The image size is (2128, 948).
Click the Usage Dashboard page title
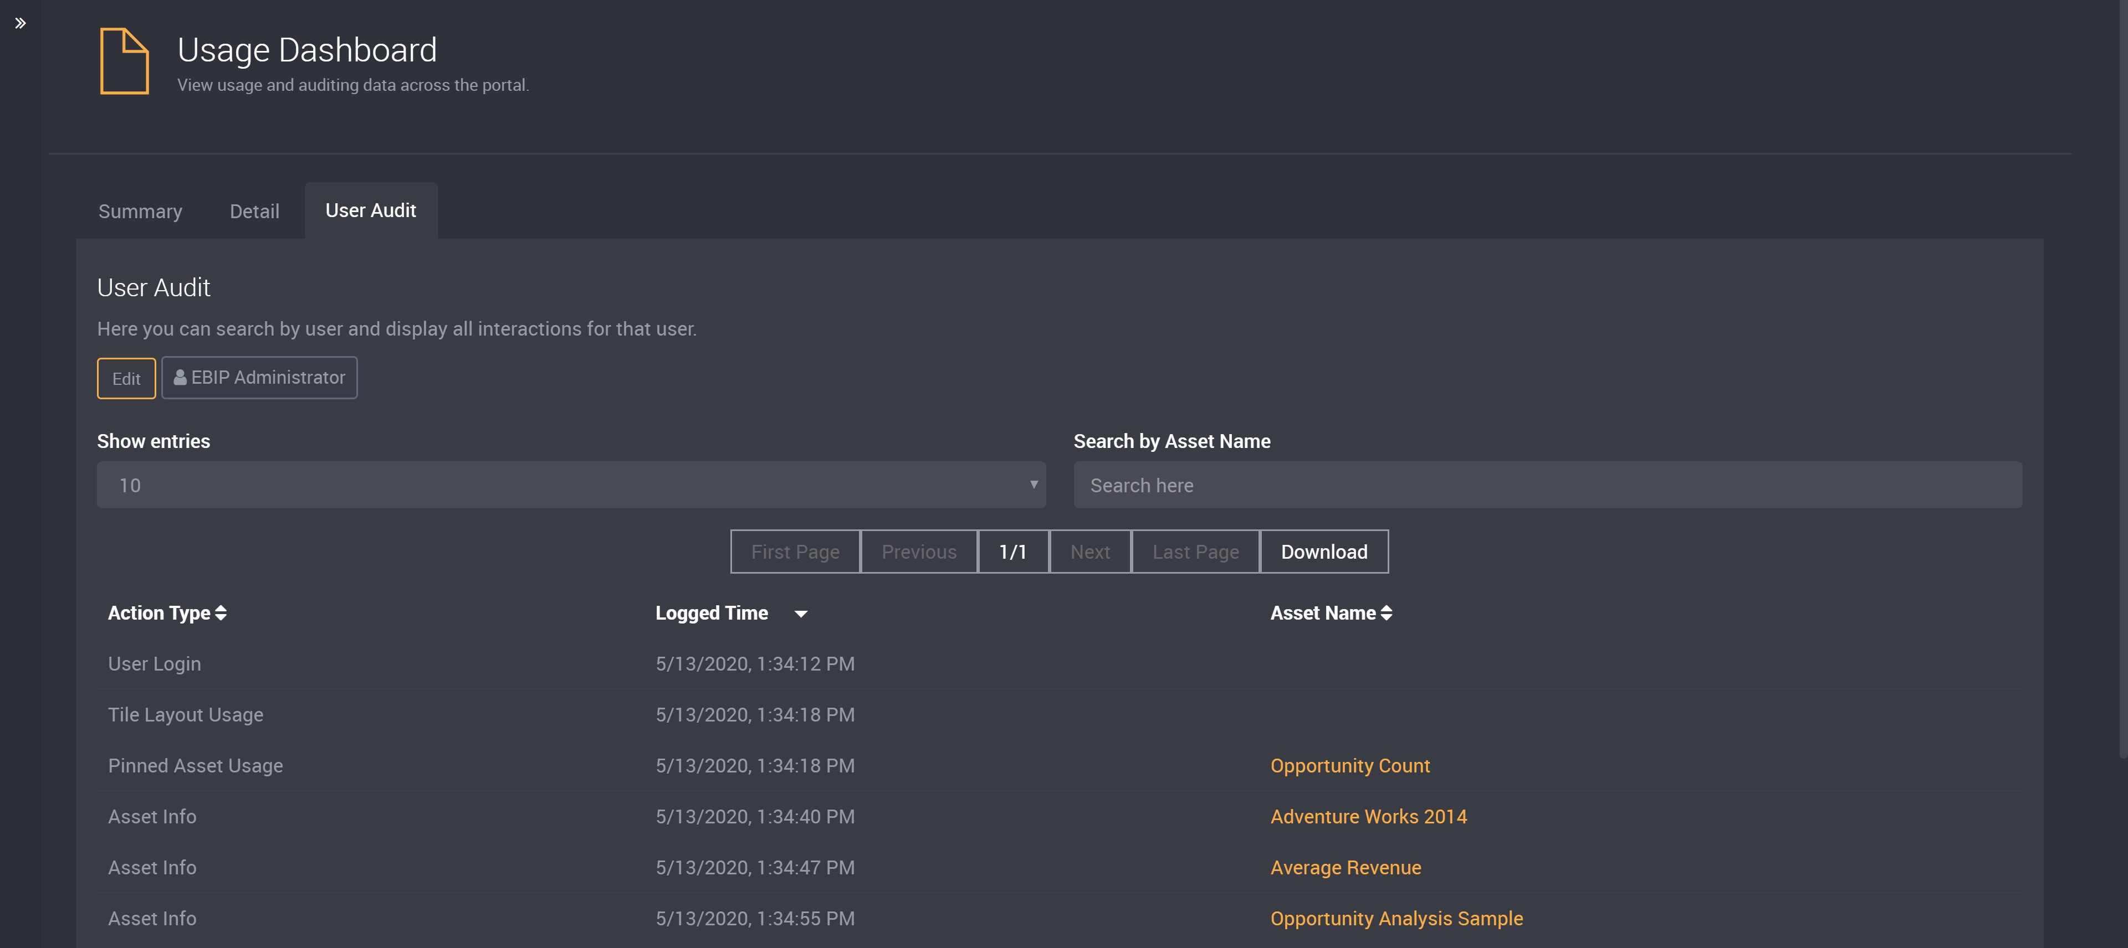pyautogui.click(x=306, y=50)
